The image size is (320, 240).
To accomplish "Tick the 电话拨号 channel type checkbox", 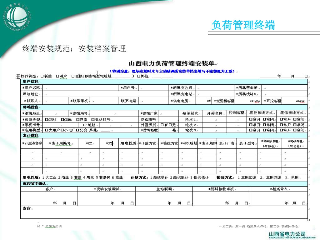I will tap(93, 119).
